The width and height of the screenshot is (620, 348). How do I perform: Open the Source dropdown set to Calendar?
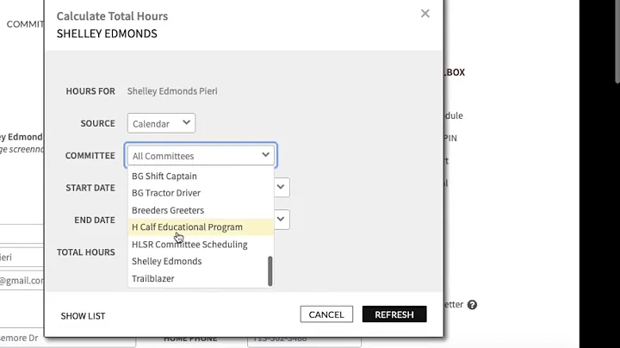point(161,123)
